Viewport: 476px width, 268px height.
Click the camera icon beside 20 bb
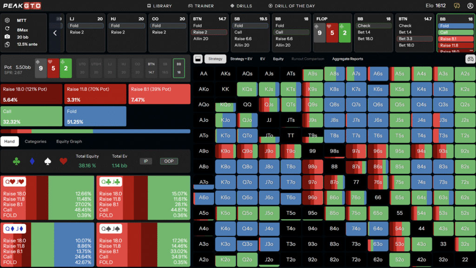click(x=7, y=36)
